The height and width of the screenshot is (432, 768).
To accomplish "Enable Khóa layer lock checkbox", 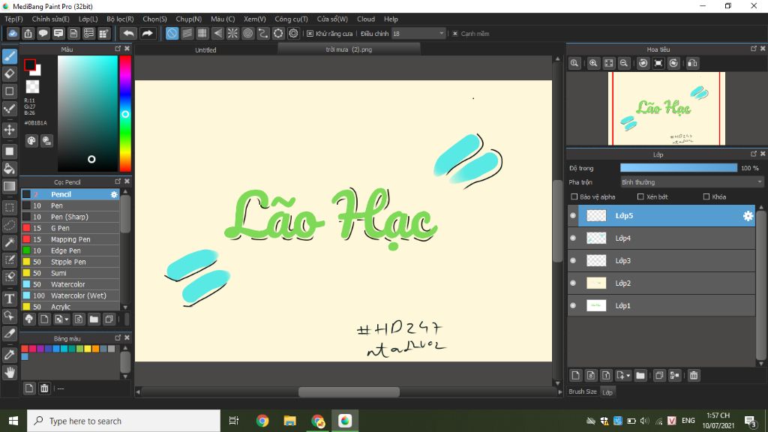I will [706, 197].
